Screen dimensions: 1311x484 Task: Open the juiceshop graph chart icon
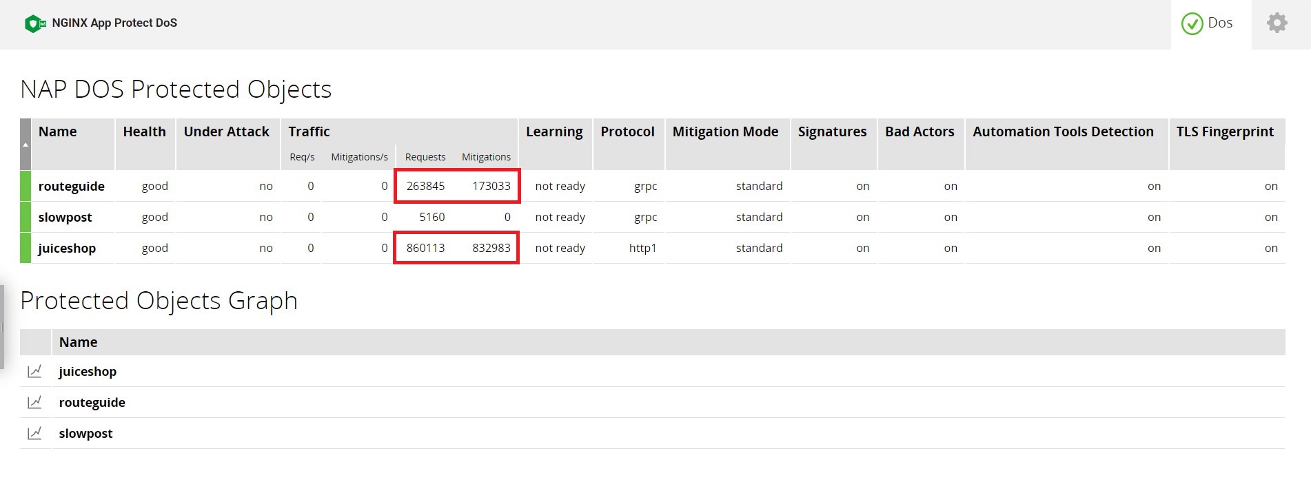click(34, 371)
